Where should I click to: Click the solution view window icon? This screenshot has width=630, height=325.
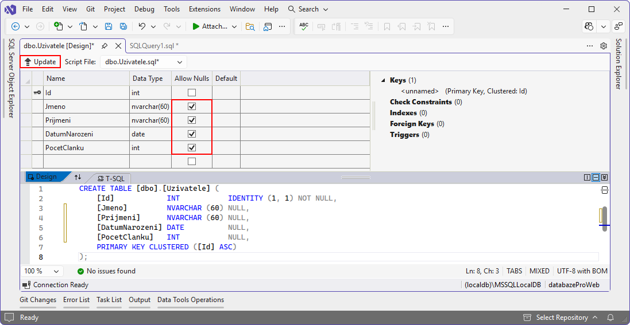click(x=268, y=26)
